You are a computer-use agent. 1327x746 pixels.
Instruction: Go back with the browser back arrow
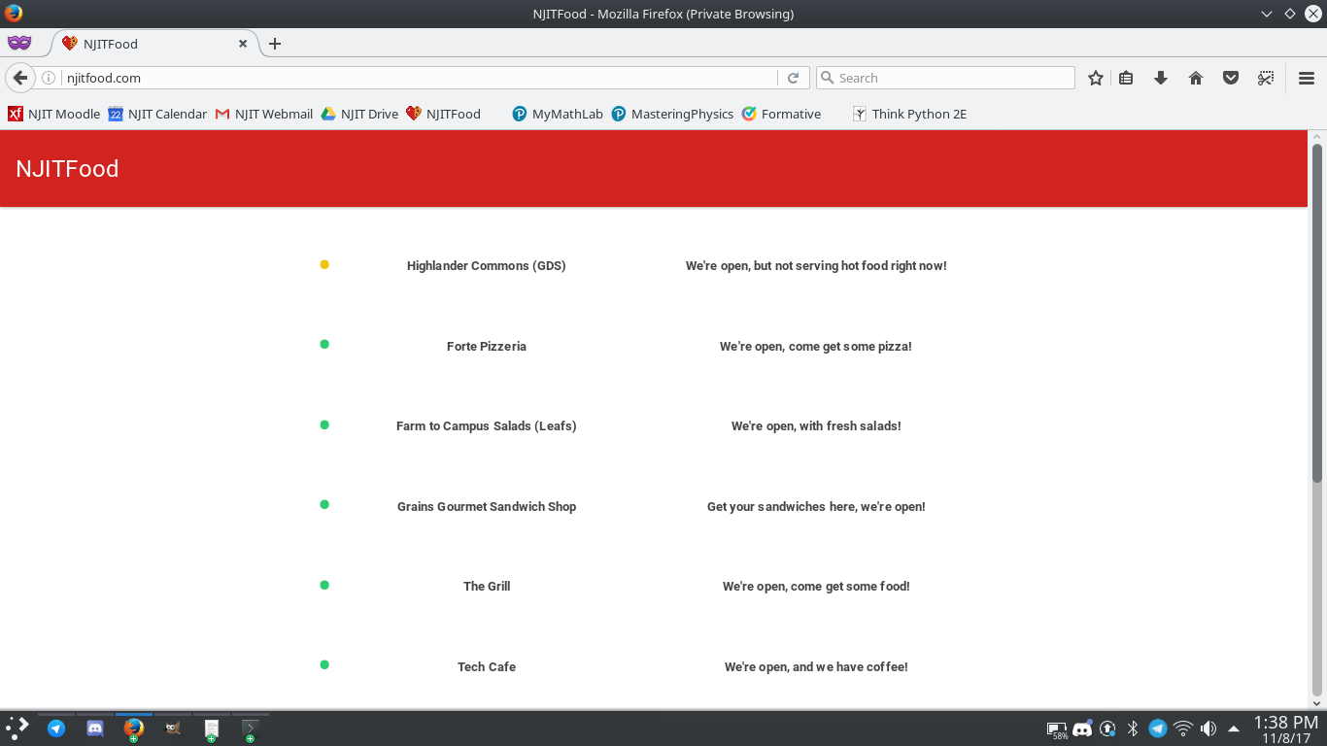[20, 78]
